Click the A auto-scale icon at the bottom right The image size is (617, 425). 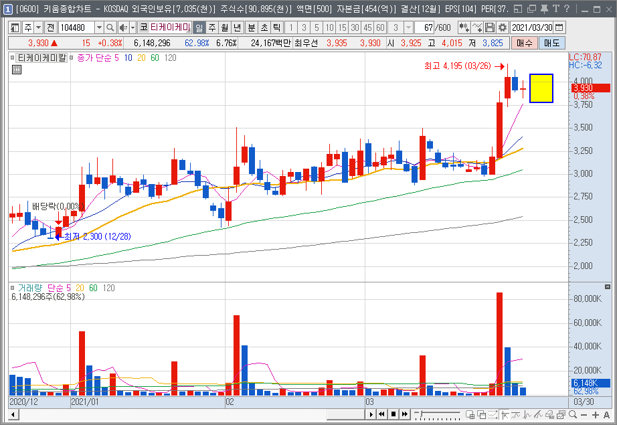pyautogui.click(x=606, y=415)
